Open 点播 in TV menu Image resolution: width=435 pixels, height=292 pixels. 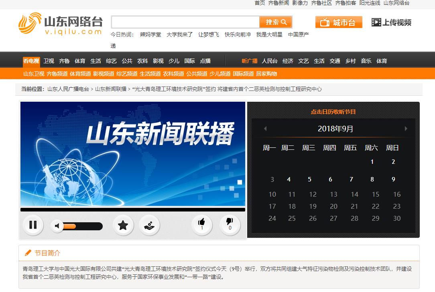point(205,61)
